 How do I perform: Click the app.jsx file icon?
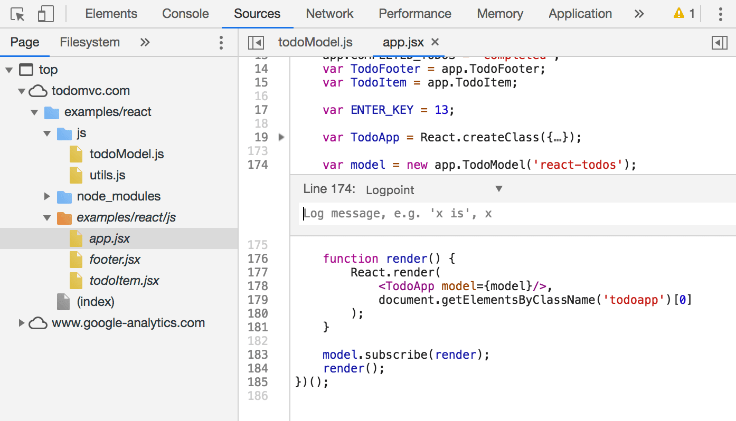pos(75,238)
